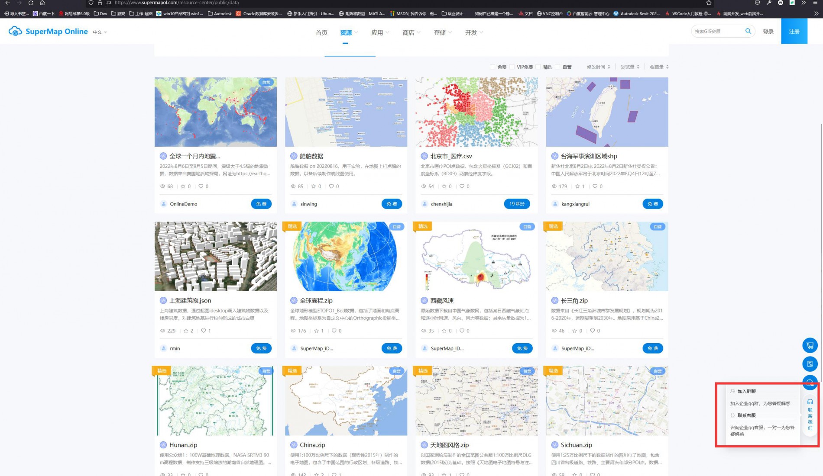Open the Hunan.zip map thumbnail
823x476 pixels.
pyautogui.click(x=215, y=401)
